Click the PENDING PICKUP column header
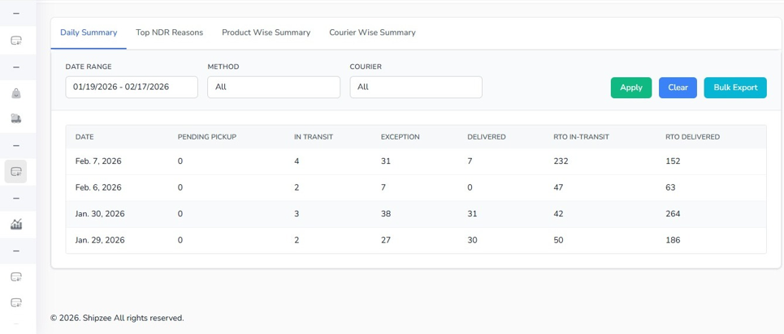The width and height of the screenshot is (784, 334). (x=207, y=137)
